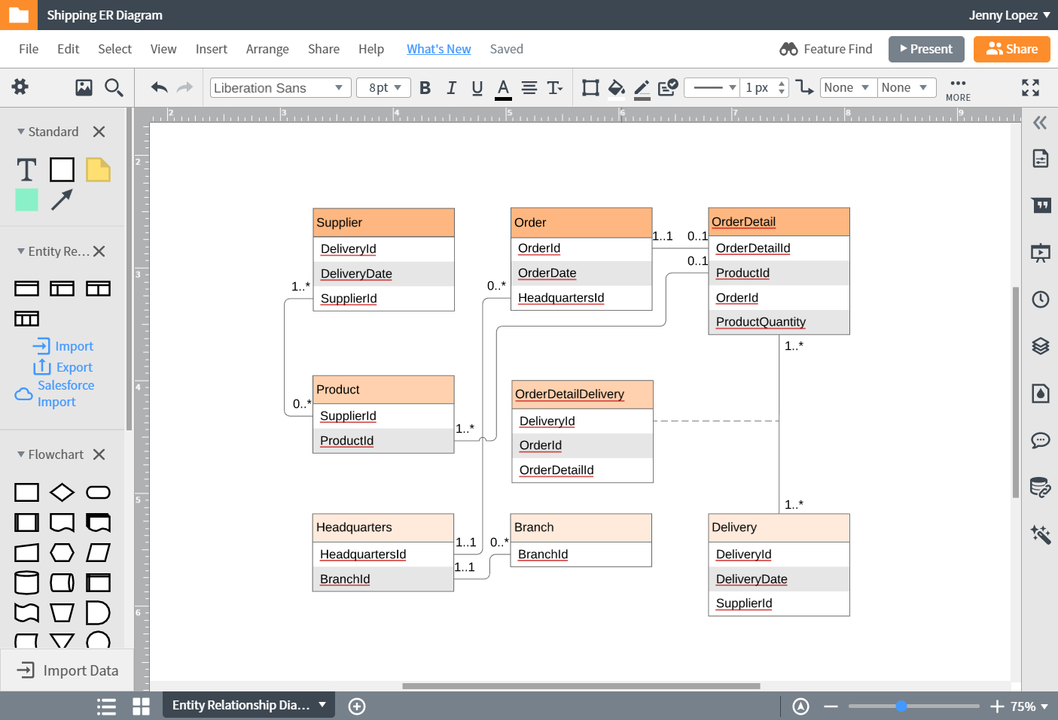Open the line style dropdown
1058x720 pixels.
(712, 88)
